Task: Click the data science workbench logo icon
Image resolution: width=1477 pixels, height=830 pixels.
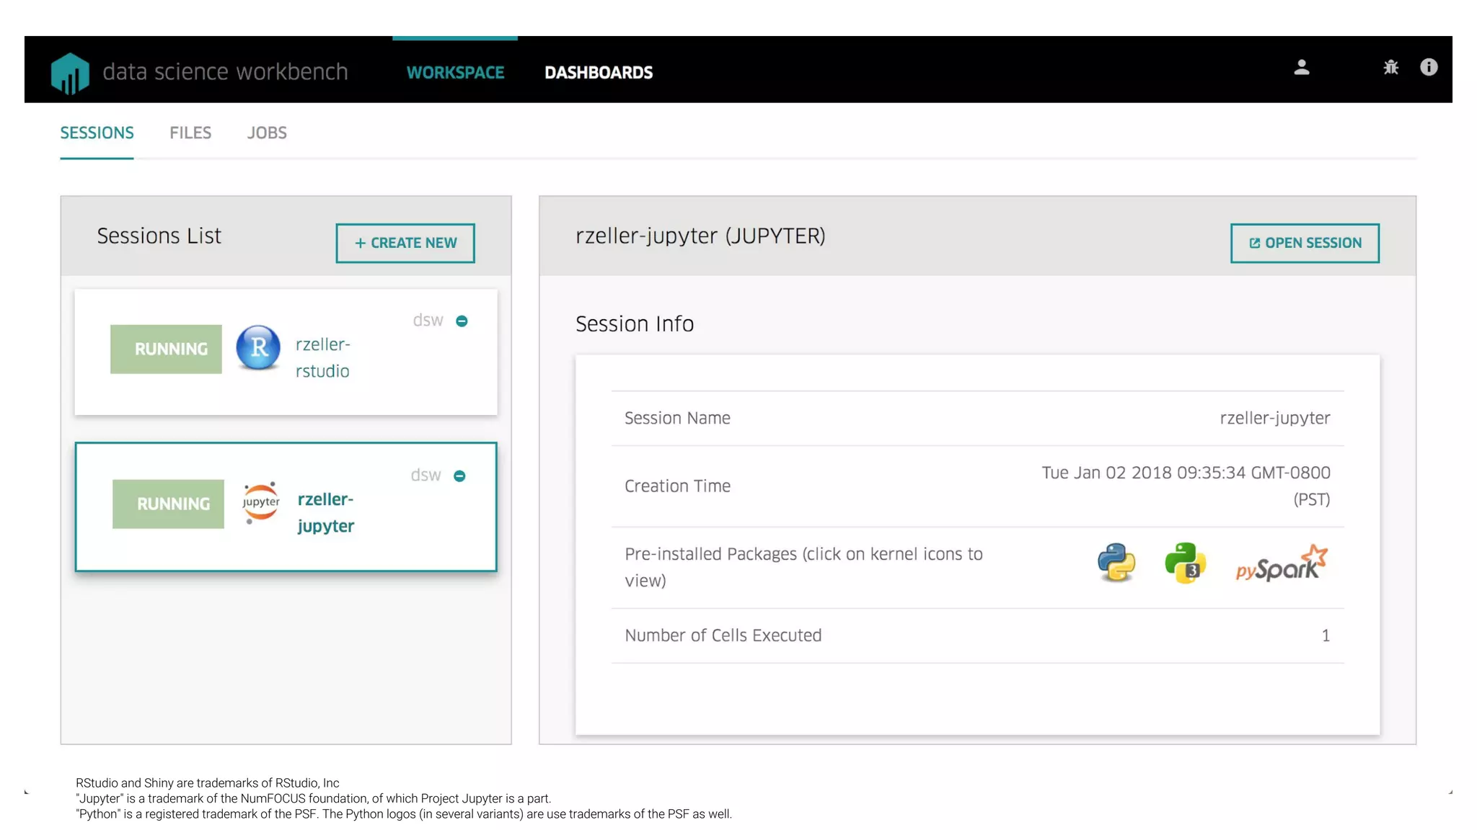Action: point(70,73)
